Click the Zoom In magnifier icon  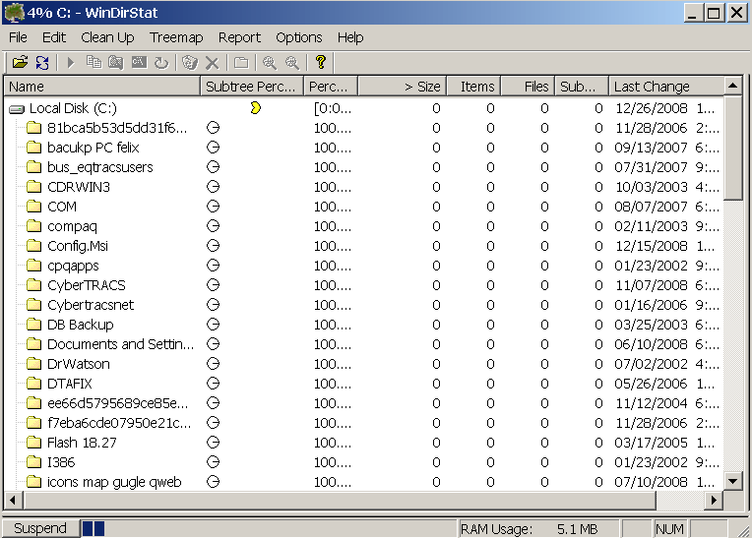(x=270, y=63)
